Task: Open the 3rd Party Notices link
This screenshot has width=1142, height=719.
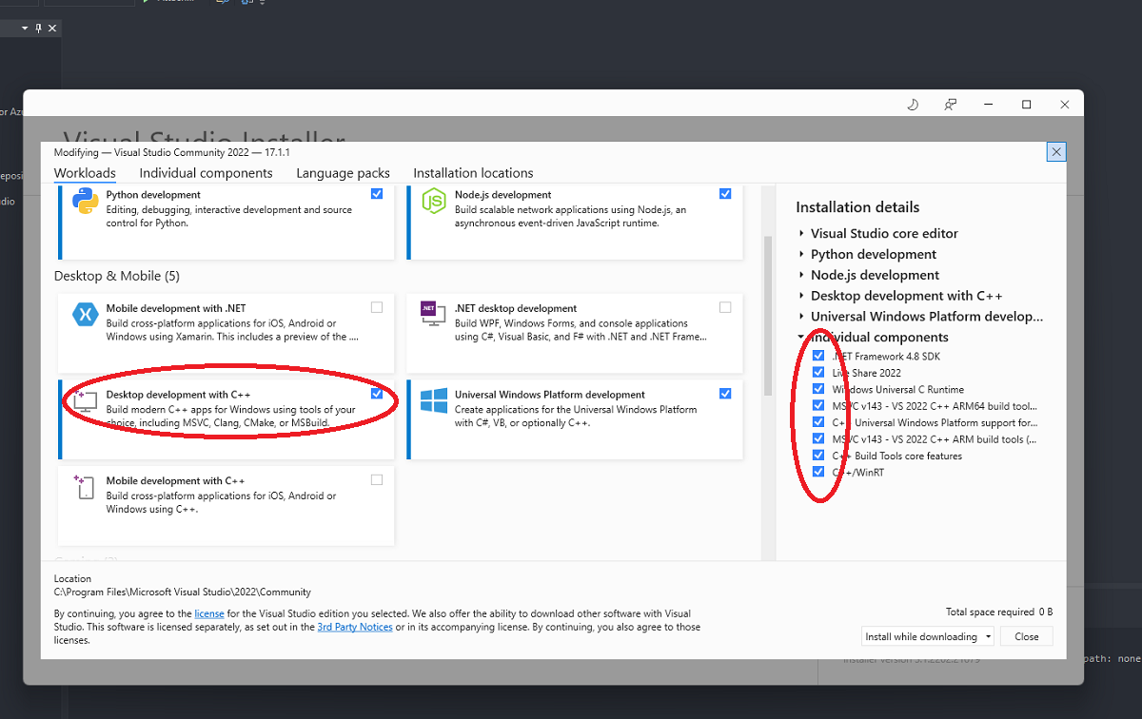Action: click(x=355, y=627)
